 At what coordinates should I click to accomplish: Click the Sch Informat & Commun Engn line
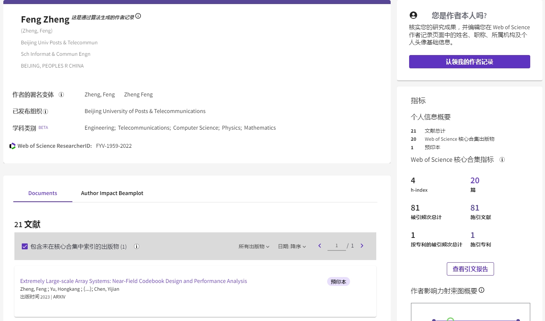coord(56,54)
